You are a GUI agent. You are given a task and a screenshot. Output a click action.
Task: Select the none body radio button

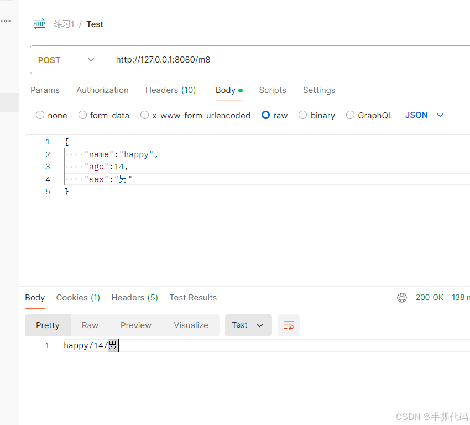[x=40, y=115]
